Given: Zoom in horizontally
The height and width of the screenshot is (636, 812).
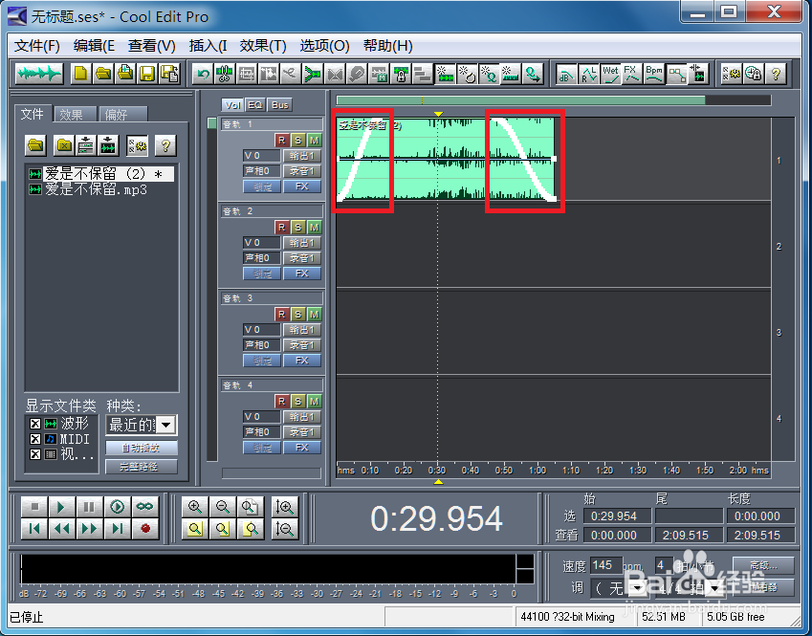Looking at the screenshot, I should (x=195, y=507).
